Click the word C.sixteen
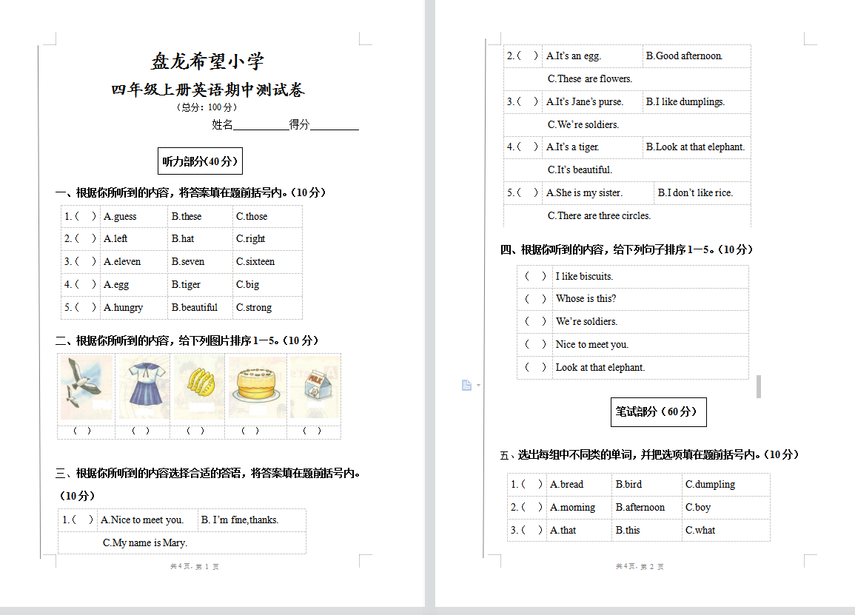The image size is (855, 615). click(255, 262)
